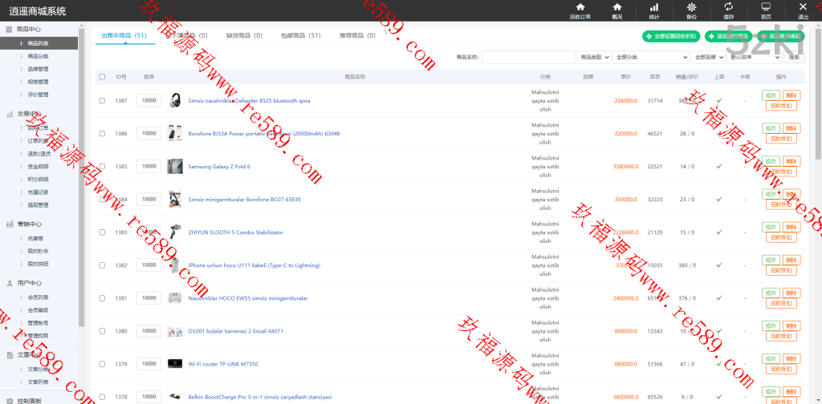This screenshot has width=822, height=404.
Task: Click the 商品名称 search input field
Action: 527,57
